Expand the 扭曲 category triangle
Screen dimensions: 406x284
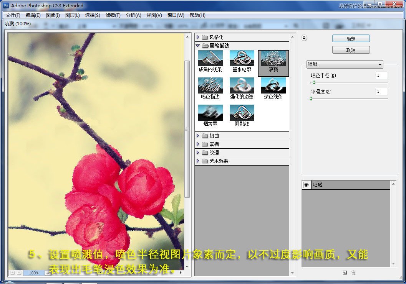[x=198, y=136]
